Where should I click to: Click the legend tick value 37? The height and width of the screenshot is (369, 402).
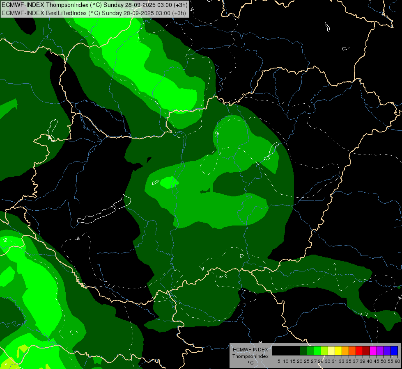[x=356, y=361]
